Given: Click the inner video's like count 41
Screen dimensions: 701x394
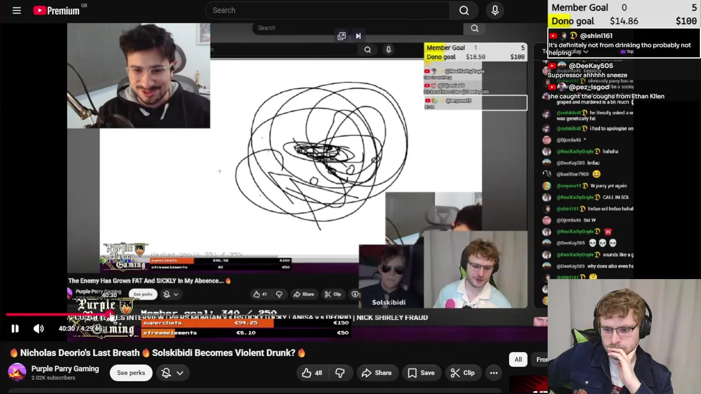Looking at the screenshot, I should pyautogui.click(x=261, y=294).
